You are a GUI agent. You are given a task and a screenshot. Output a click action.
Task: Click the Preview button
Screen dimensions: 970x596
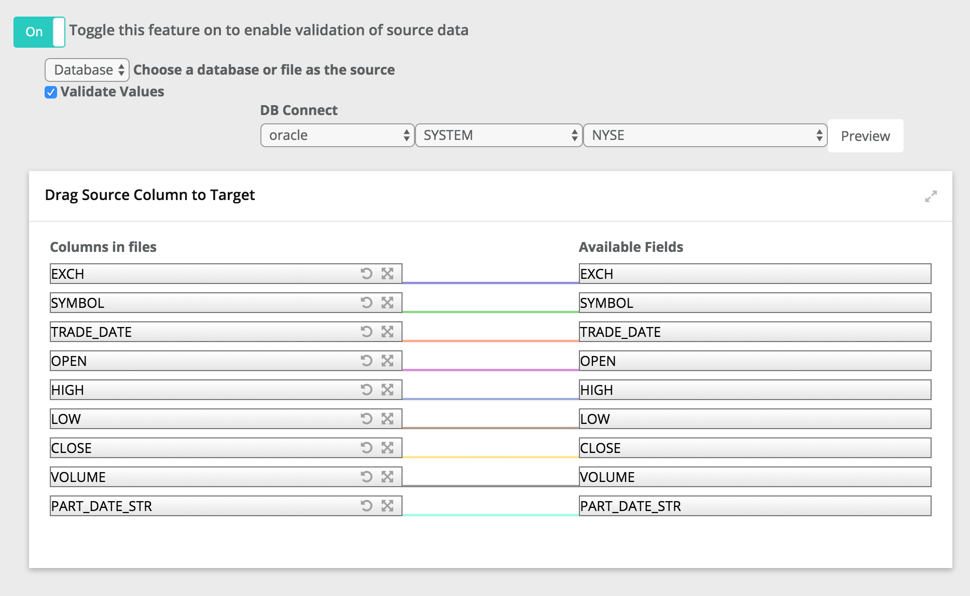tap(865, 136)
